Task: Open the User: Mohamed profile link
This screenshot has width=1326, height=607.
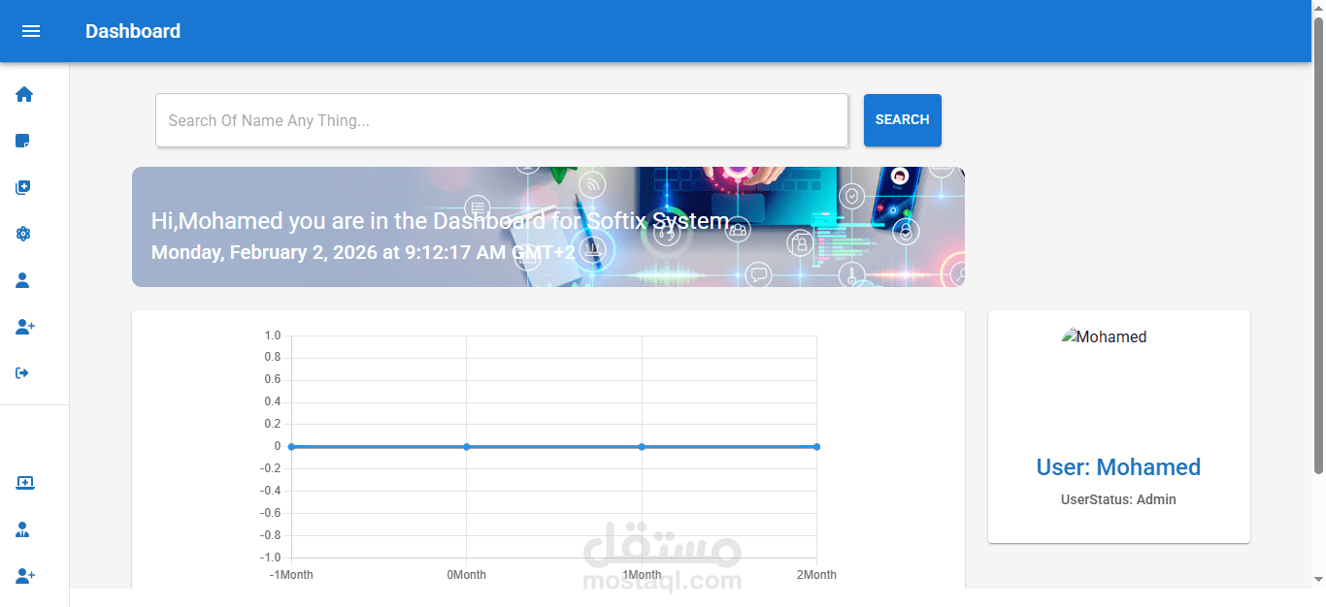Action: pos(1118,466)
